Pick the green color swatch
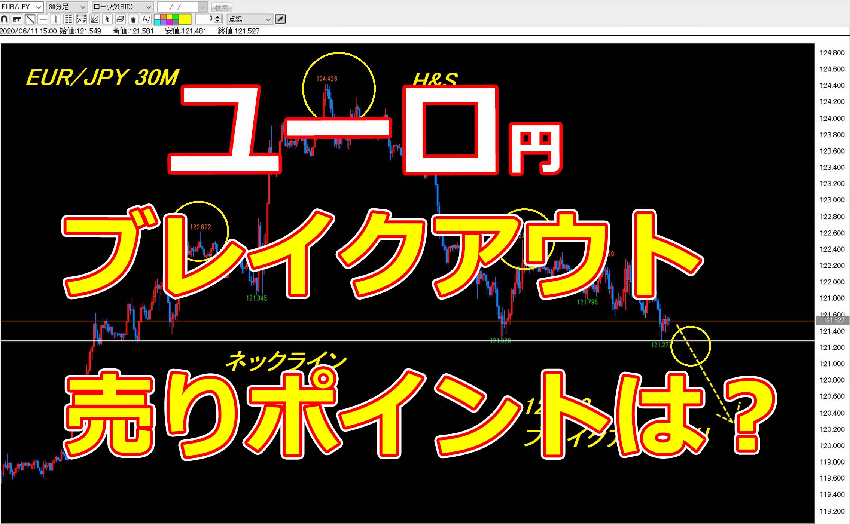 click(176, 17)
